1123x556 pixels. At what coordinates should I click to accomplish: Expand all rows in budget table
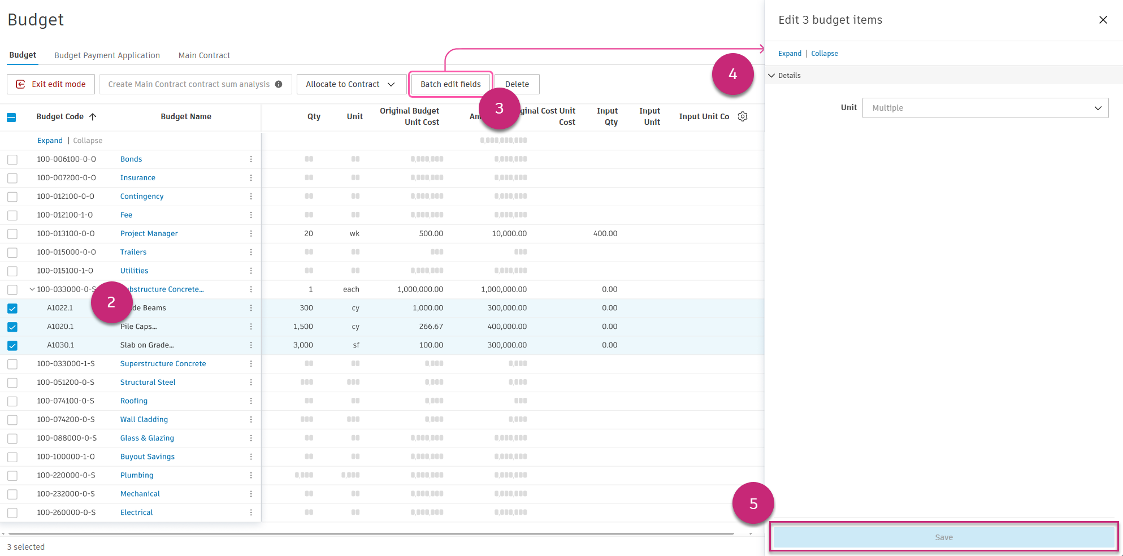(50, 141)
